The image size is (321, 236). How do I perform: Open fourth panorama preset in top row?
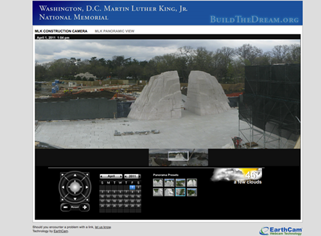[192, 183]
